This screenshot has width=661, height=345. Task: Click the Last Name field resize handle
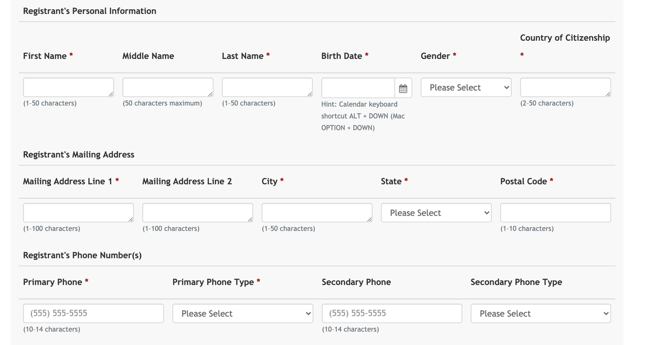click(310, 94)
